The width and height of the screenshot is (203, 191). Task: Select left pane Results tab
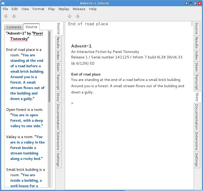click(58, 43)
